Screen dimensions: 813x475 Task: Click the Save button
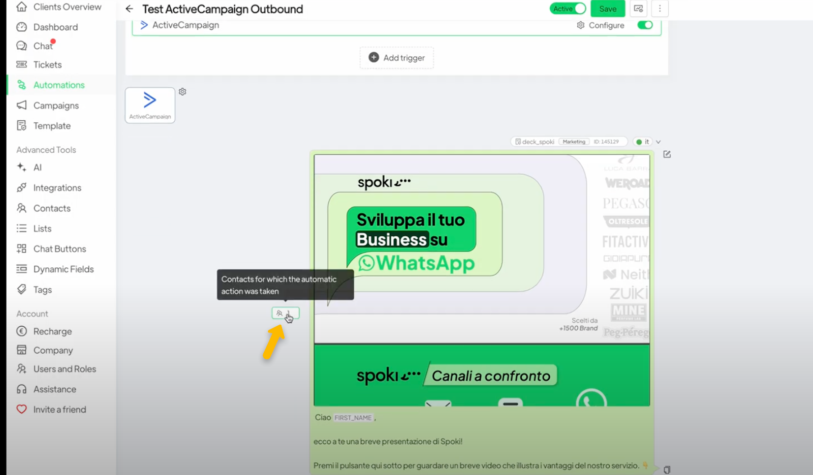click(x=608, y=9)
